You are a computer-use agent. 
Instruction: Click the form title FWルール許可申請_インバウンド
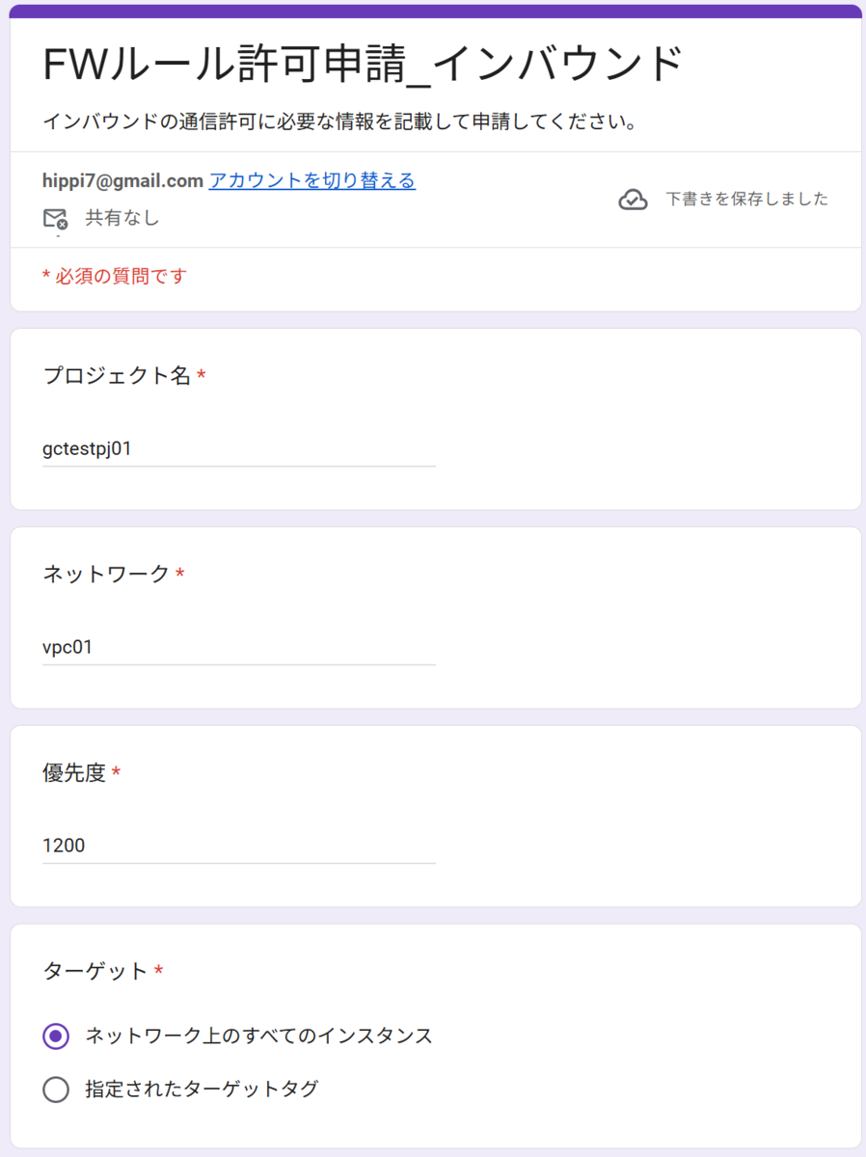(364, 65)
